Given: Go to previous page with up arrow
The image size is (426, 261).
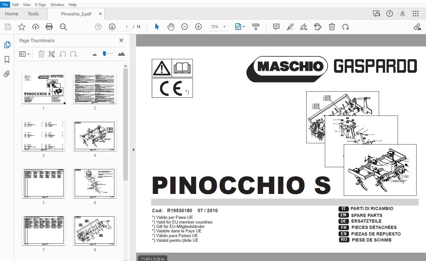Looking at the screenshot, I should click(x=98, y=27).
